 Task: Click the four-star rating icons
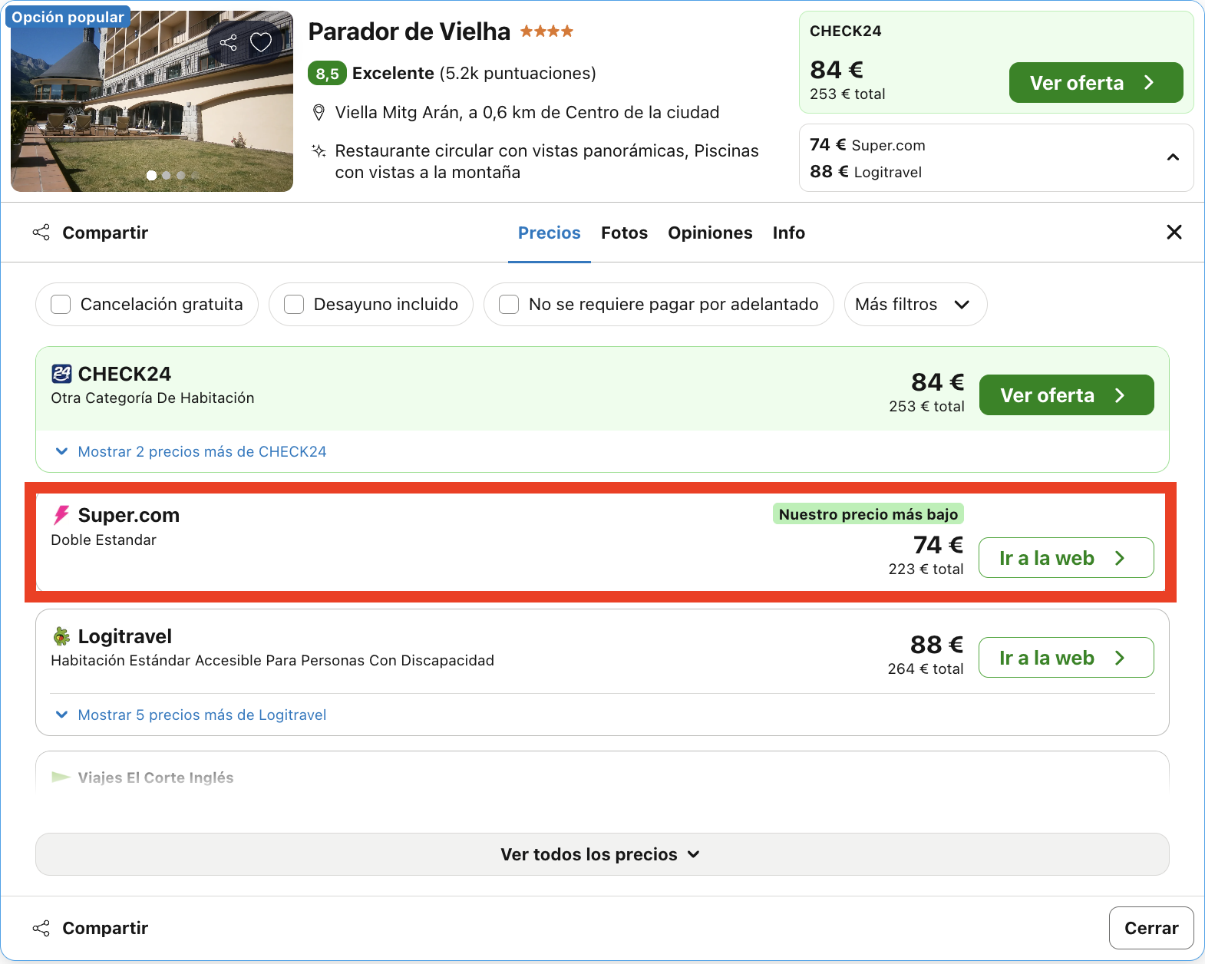pyautogui.click(x=546, y=31)
